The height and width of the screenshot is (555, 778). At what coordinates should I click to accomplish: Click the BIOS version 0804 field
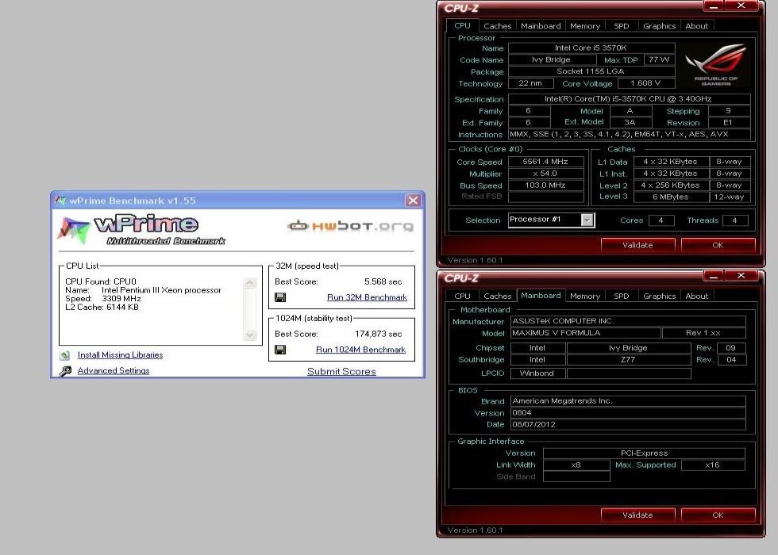coord(628,413)
